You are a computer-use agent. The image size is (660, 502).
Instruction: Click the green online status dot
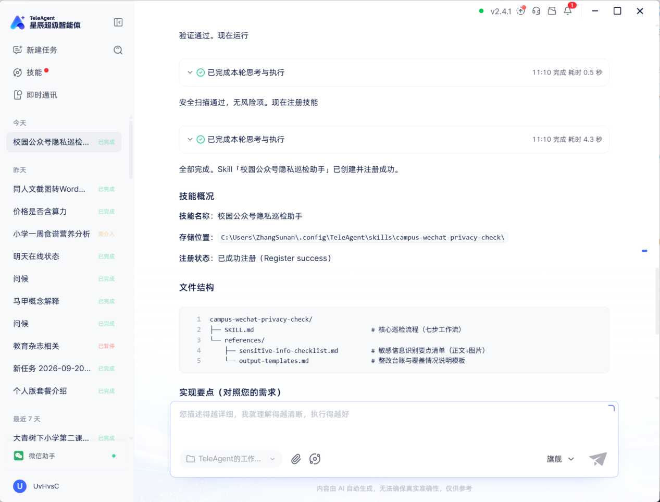coord(481,11)
